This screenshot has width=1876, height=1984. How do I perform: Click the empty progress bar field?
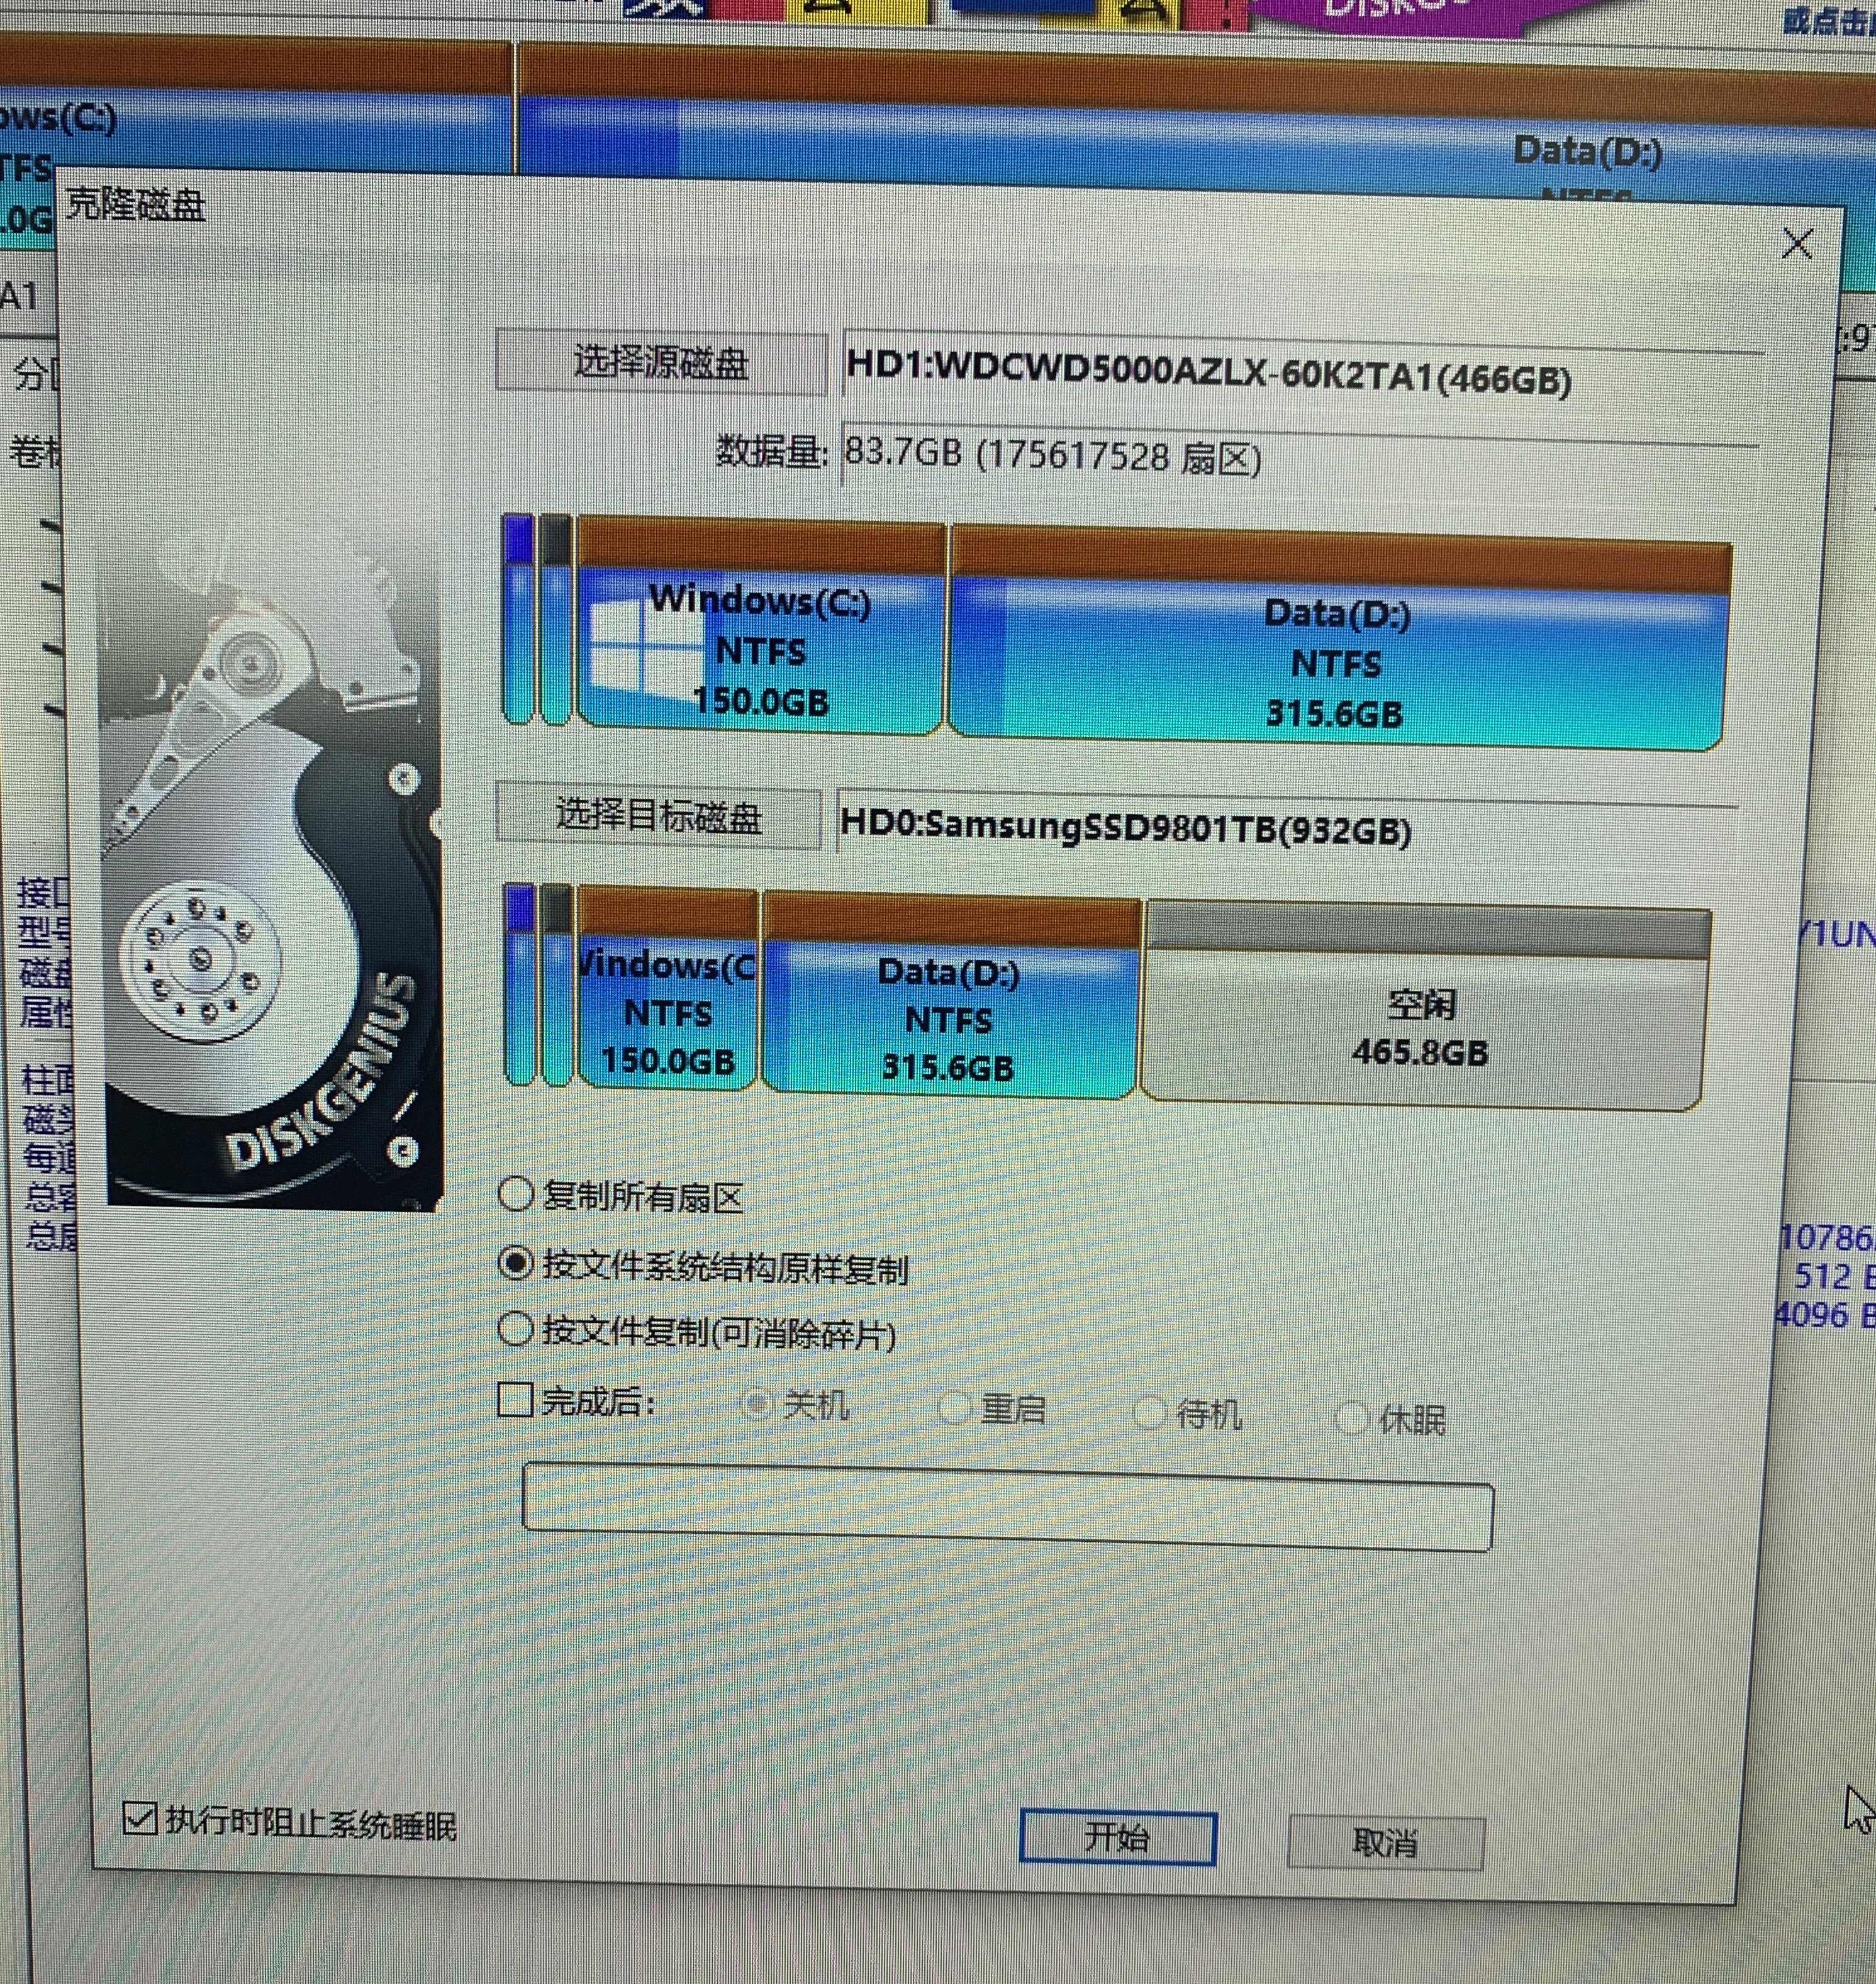click(x=1007, y=1508)
